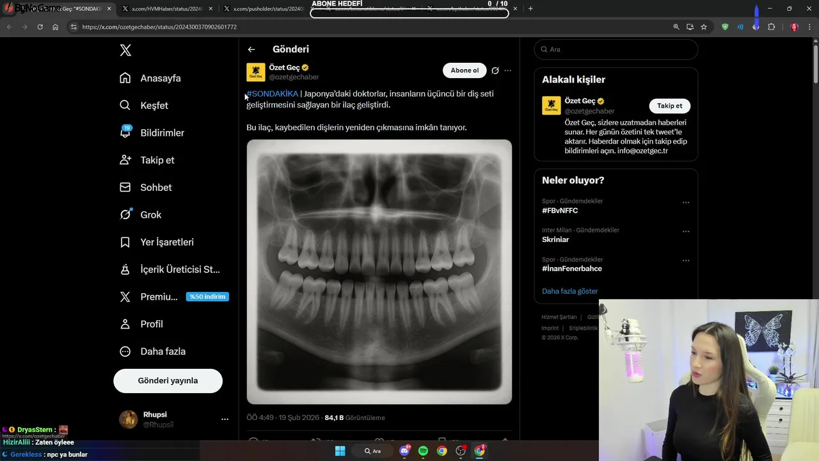Image resolution: width=819 pixels, height=461 pixels.
Task: Open the #FBvNFFC trend
Action: (x=560, y=211)
